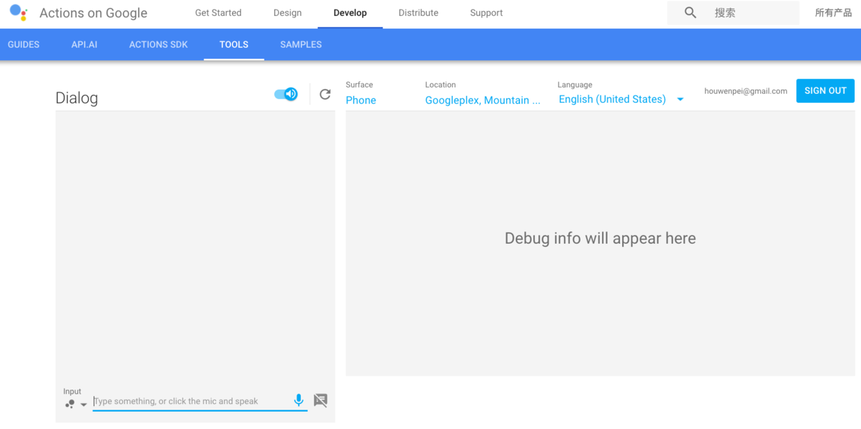Screen dimensions: 861x429
Task: Open the Language dropdown English (United States)
Action: pos(621,99)
